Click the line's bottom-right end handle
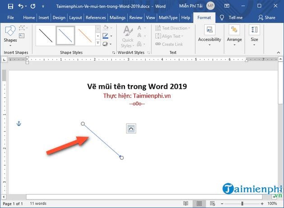Viewport: 284px width, 208px height. click(122, 158)
